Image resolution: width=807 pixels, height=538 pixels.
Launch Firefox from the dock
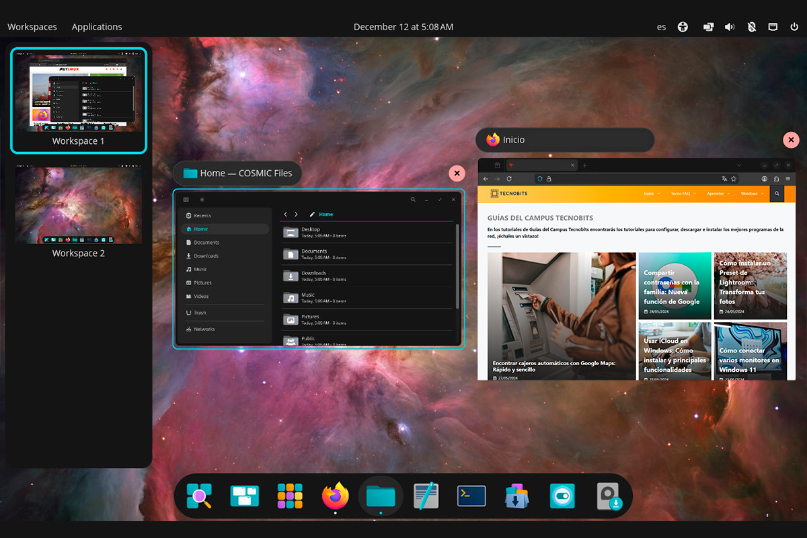(x=335, y=496)
